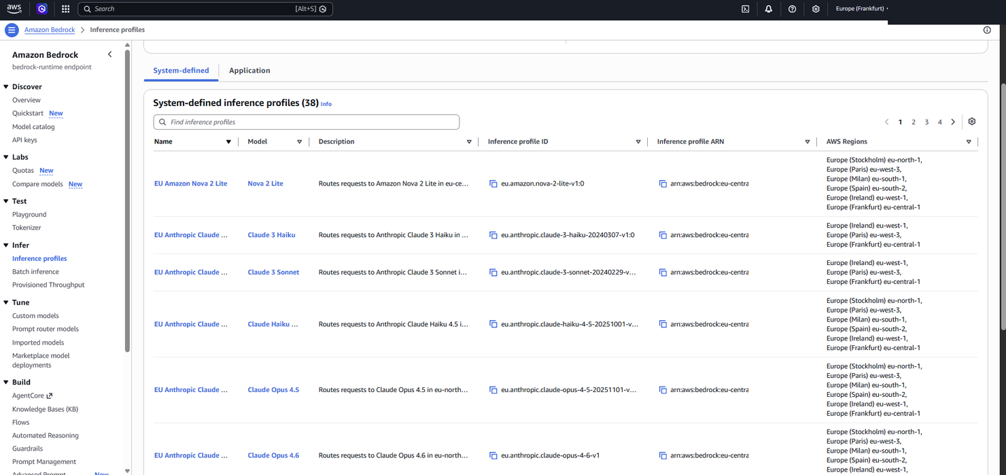
Task: Copy the claude-opus-4-6-v1 profile ID
Action: click(493, 456)
